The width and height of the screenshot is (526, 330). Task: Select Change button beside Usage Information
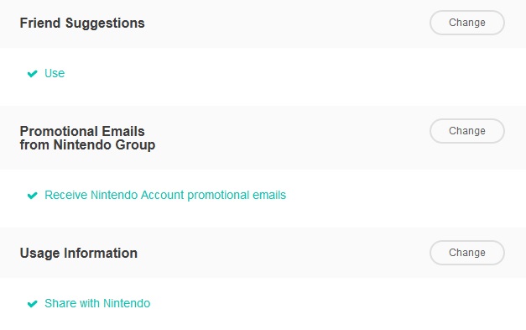pos(467,253)
